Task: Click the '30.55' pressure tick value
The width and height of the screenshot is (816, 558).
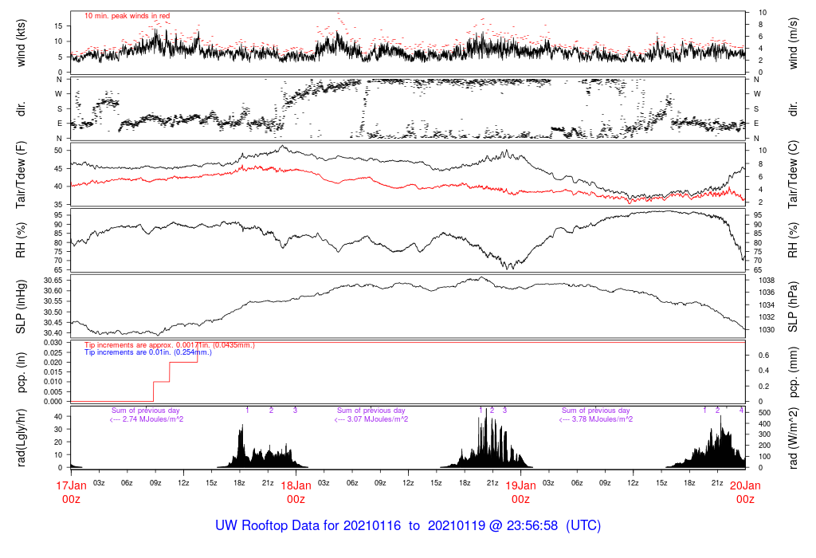Action: (x=53, y=301)
